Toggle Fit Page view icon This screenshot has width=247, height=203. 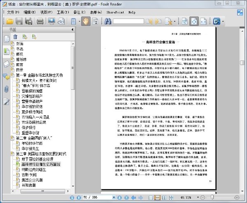click(x=194, y=21)
